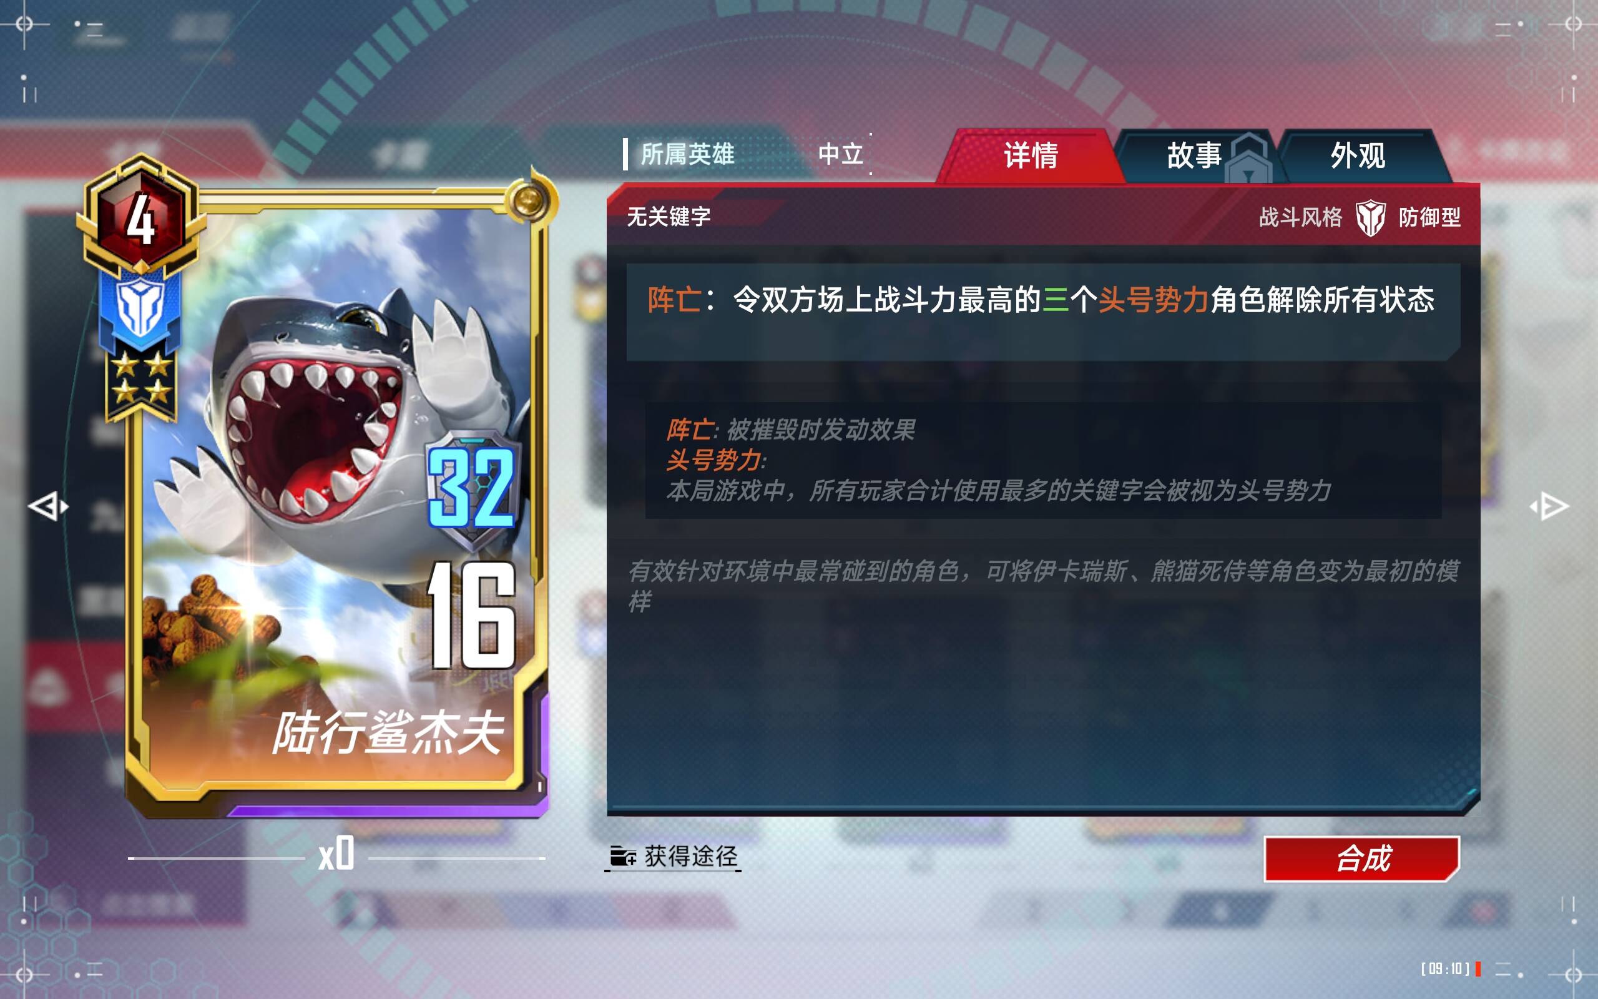The height and width of the screenshot is (999, 1598).
Task: Open the 外观 tab
Action: [x=1358, y=156]
